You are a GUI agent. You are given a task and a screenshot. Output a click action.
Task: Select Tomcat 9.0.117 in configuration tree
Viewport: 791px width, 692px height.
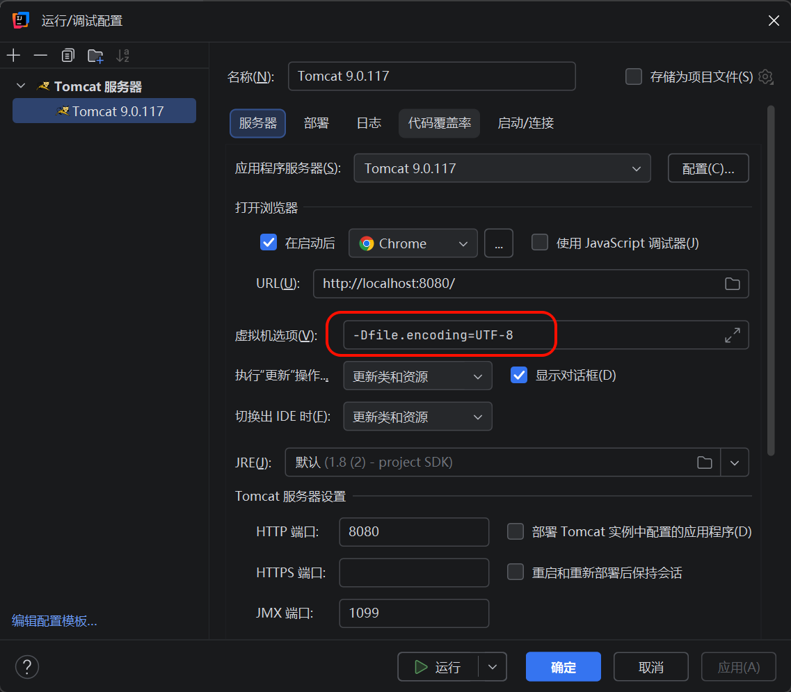coord(104,111)
